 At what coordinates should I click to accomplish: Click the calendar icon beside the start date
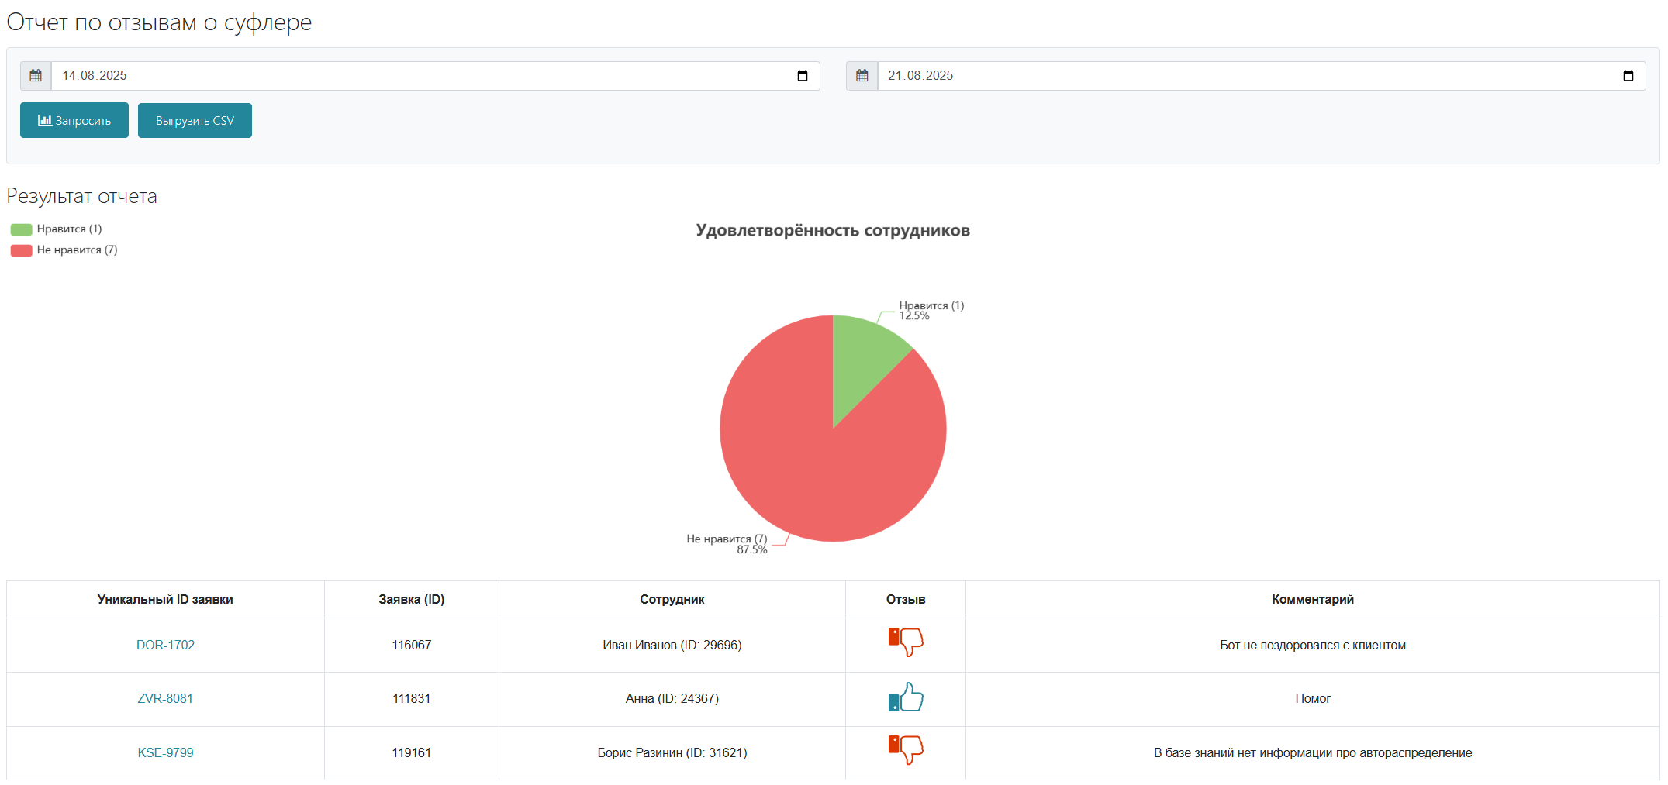(x=36, y=76)
